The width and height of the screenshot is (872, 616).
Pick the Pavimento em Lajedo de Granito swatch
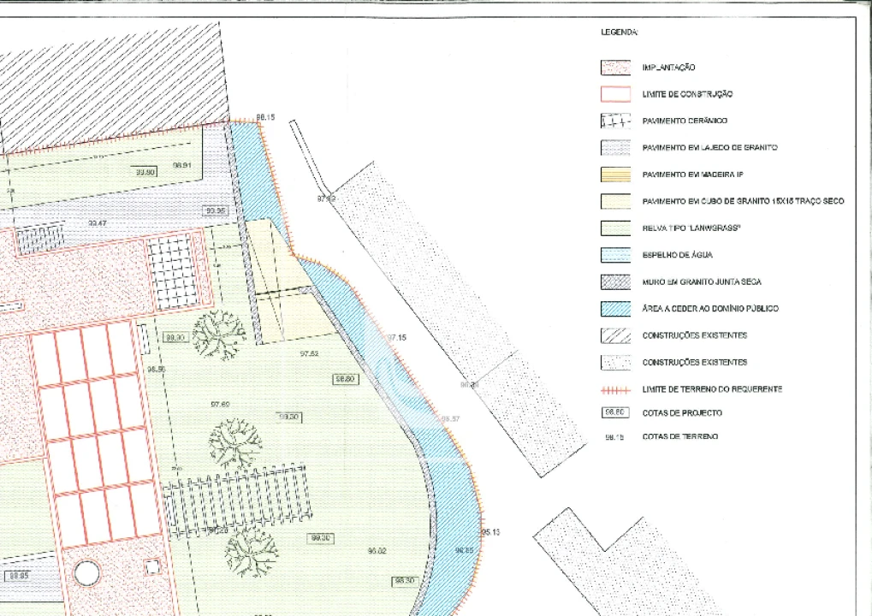[614, 148]
